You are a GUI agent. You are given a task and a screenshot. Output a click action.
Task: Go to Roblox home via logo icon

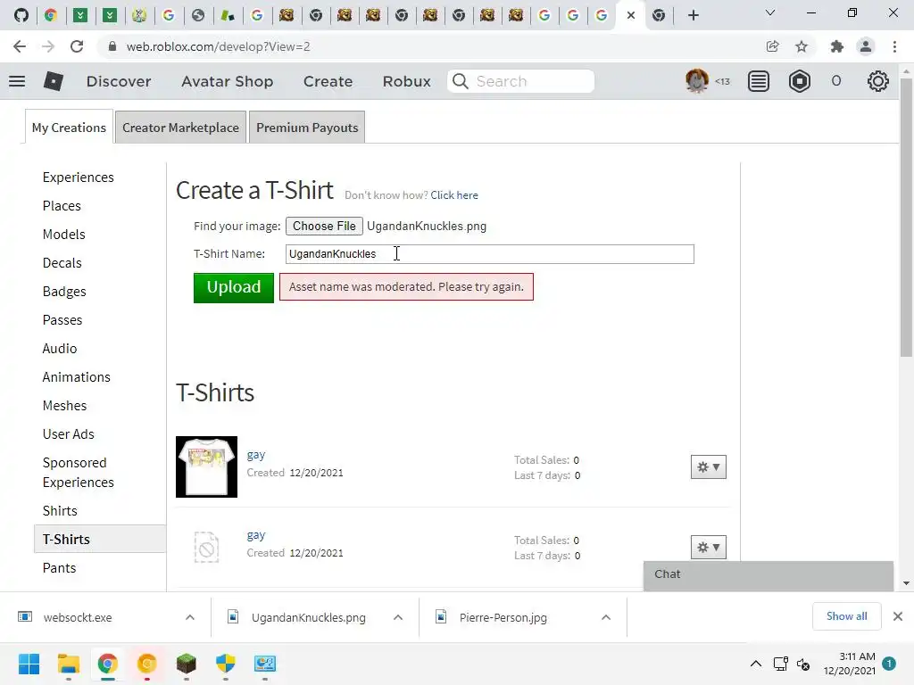(x=53, y=81)
